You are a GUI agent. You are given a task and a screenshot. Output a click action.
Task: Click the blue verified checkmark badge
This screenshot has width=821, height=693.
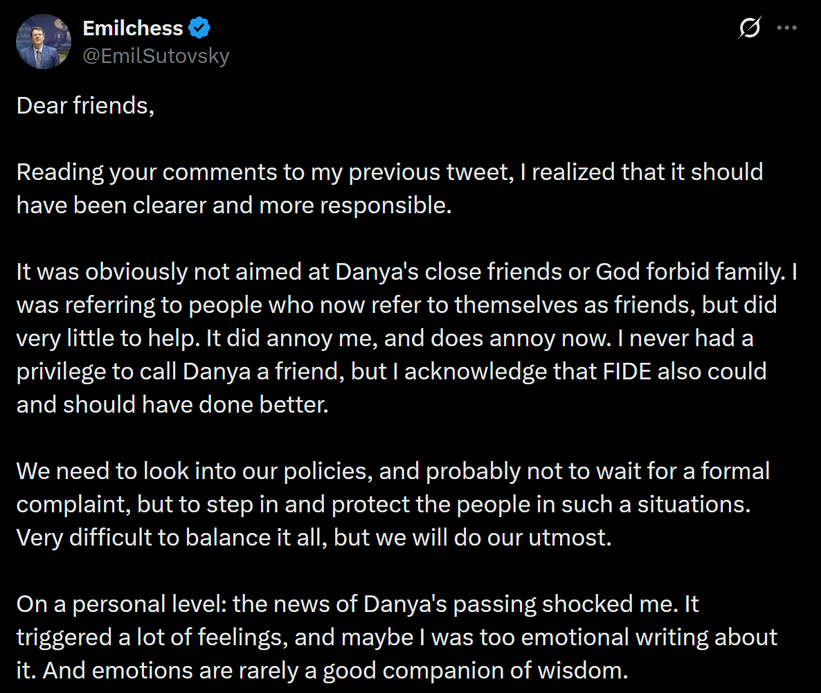(x=199, y=28)
